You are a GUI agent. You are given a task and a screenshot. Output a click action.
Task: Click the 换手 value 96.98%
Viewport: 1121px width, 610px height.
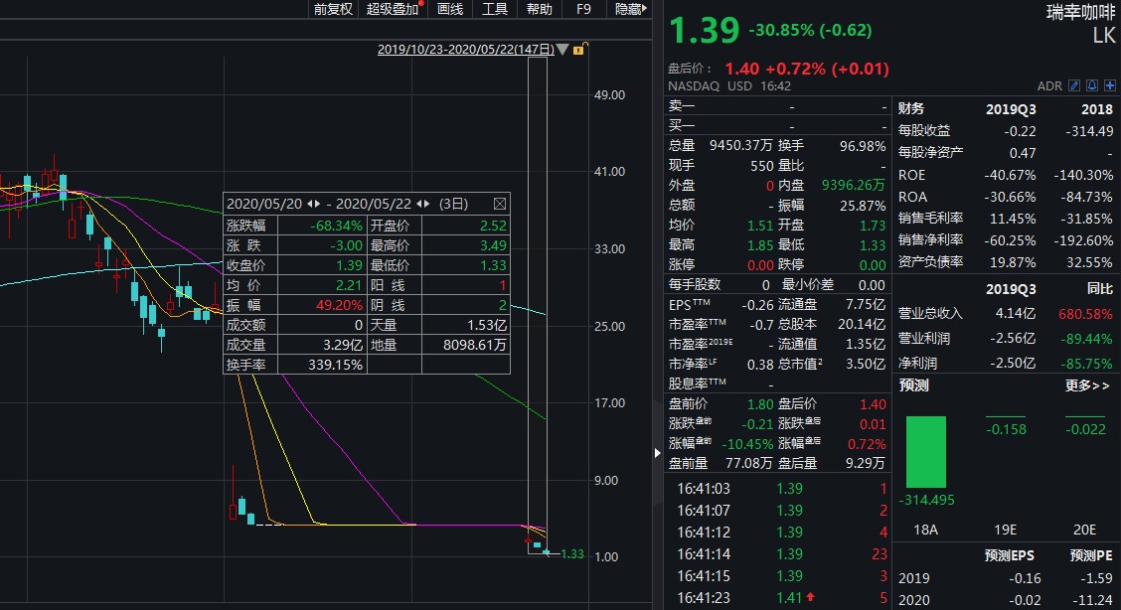pyautogui.click(x=863, y=146)
